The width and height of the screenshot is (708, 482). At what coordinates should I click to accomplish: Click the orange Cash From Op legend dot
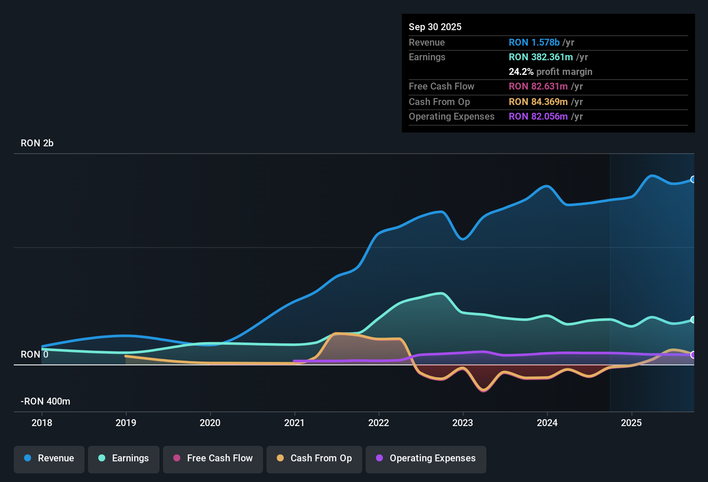coord(280,458)
